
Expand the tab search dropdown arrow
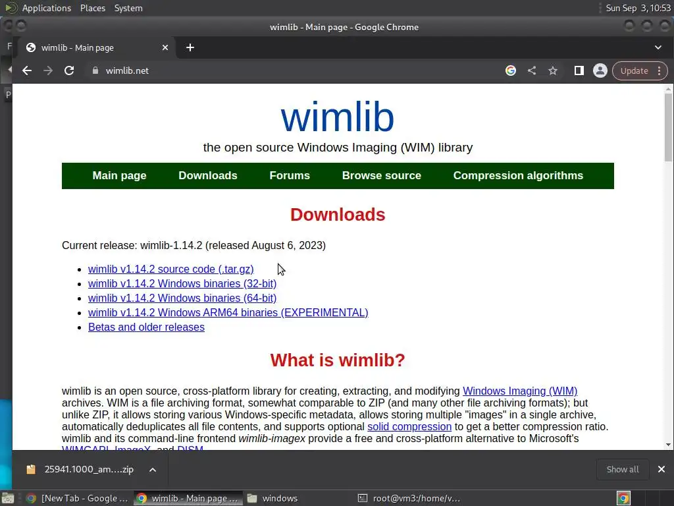658,47
